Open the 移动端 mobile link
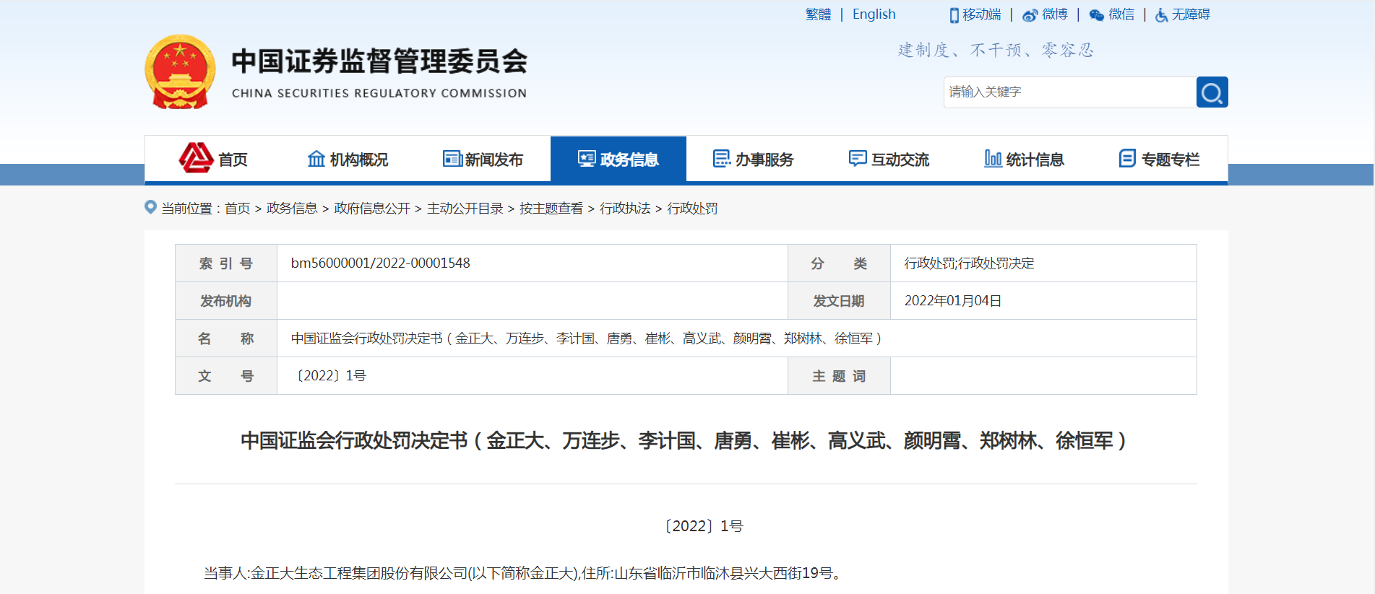Image resolution: width=1375 pixels, height=594 pixels. pyautogui.click(x=982, y=14)
